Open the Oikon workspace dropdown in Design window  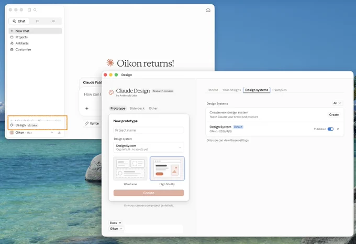[116, 229]
